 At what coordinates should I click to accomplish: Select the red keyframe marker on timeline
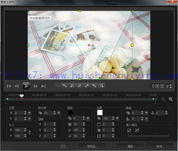[x=22, y=99]
